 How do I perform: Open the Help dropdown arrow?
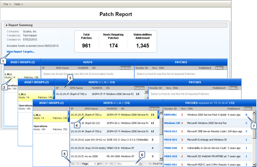22,4
